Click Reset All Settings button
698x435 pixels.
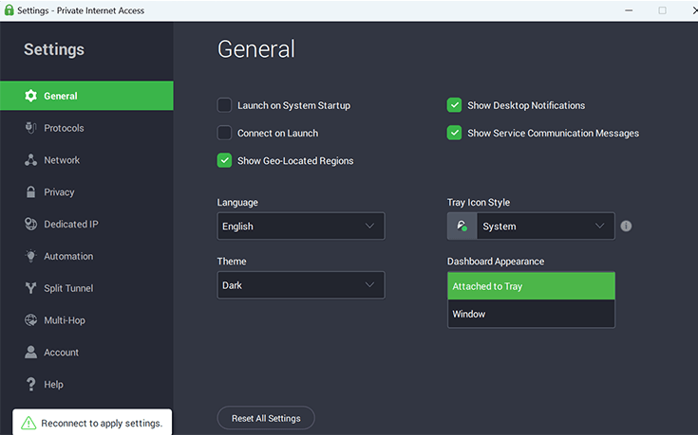pyautogui.click(x=266, y=418)
